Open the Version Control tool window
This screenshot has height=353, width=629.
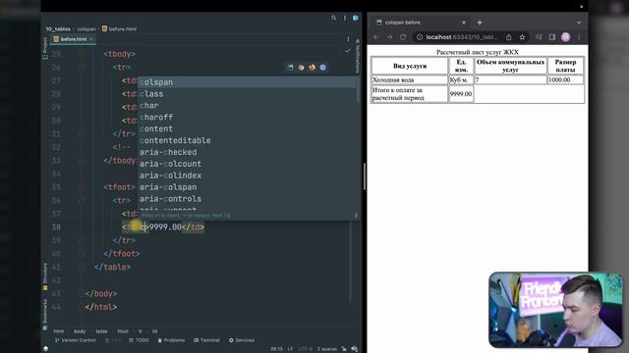[75, 340]
